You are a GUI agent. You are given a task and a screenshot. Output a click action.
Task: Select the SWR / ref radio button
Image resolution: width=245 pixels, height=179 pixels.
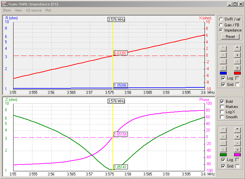click(221, 19)
